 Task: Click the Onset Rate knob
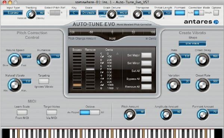(x=203, y=85)
